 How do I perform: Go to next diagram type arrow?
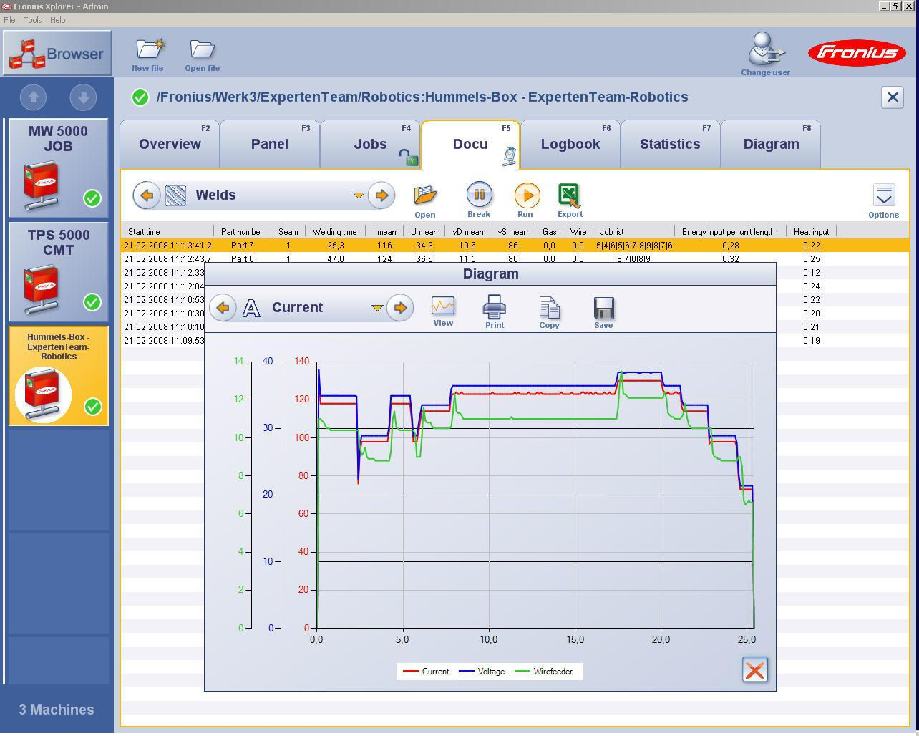click(x=400, y=308)
